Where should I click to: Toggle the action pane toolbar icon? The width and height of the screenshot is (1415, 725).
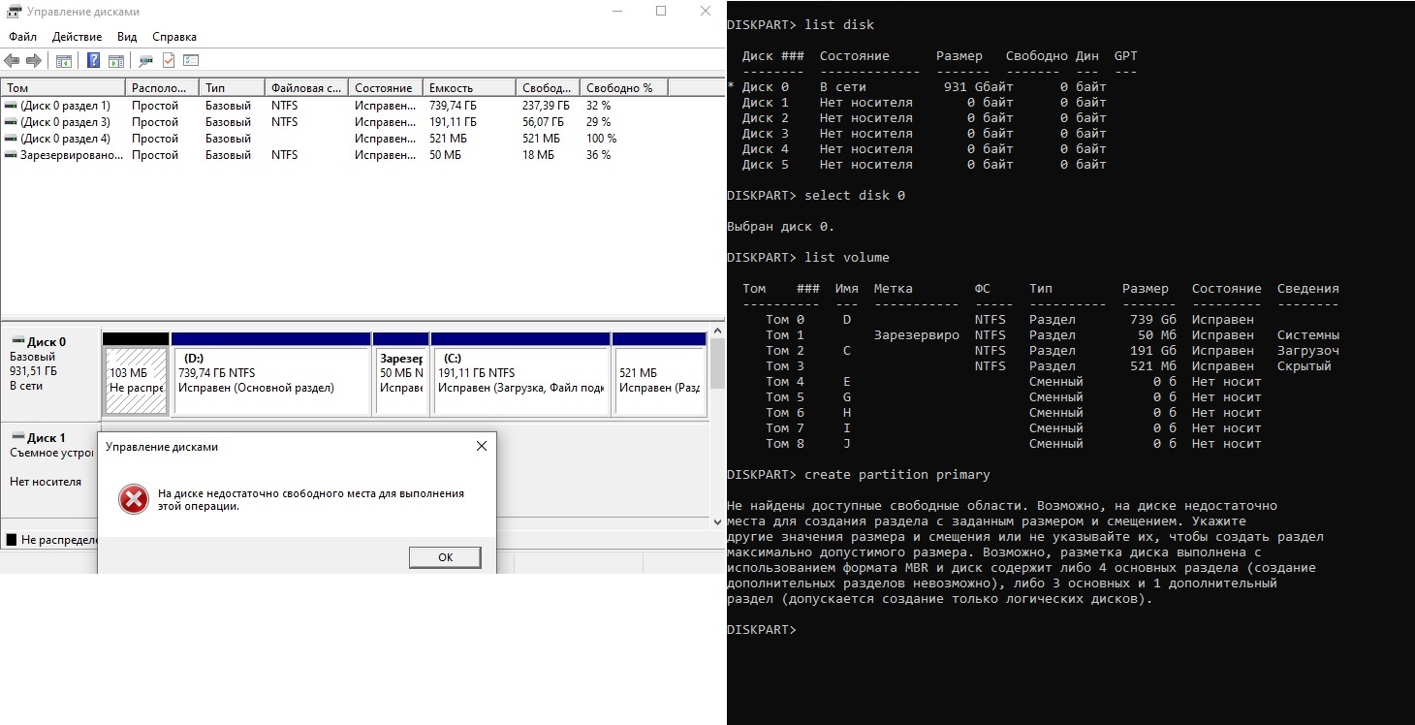[116, 61]
